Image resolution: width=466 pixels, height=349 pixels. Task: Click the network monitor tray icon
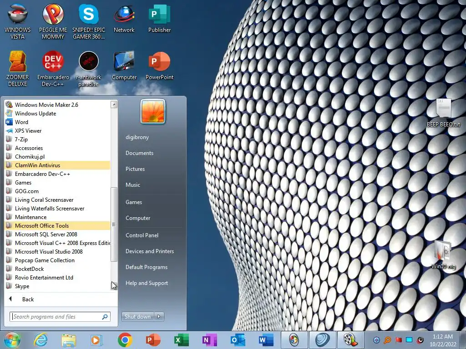tap(409, 340)
